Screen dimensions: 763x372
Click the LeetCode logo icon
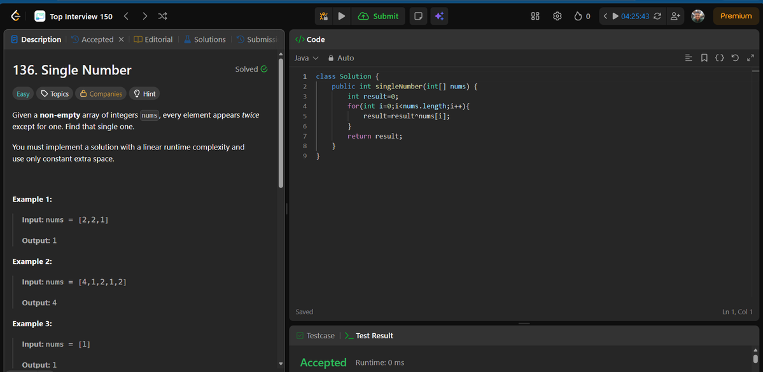[x=16, y=16]
